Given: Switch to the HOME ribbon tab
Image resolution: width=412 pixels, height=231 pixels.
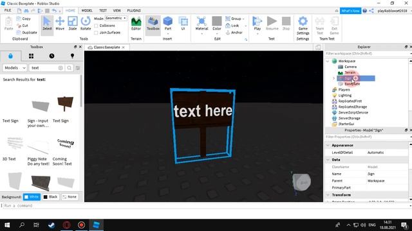Looking at the screenshot, I should coord(70,10).
